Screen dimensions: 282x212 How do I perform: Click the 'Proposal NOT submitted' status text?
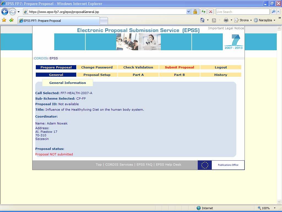[x=54, y=154]
